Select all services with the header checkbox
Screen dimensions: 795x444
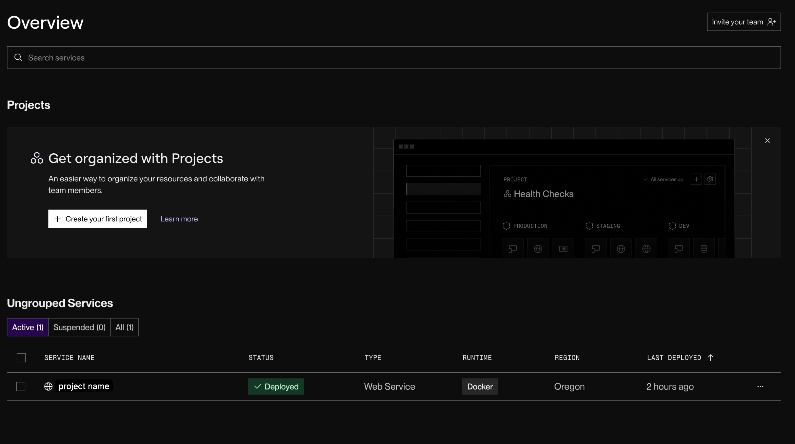(21, 357)
